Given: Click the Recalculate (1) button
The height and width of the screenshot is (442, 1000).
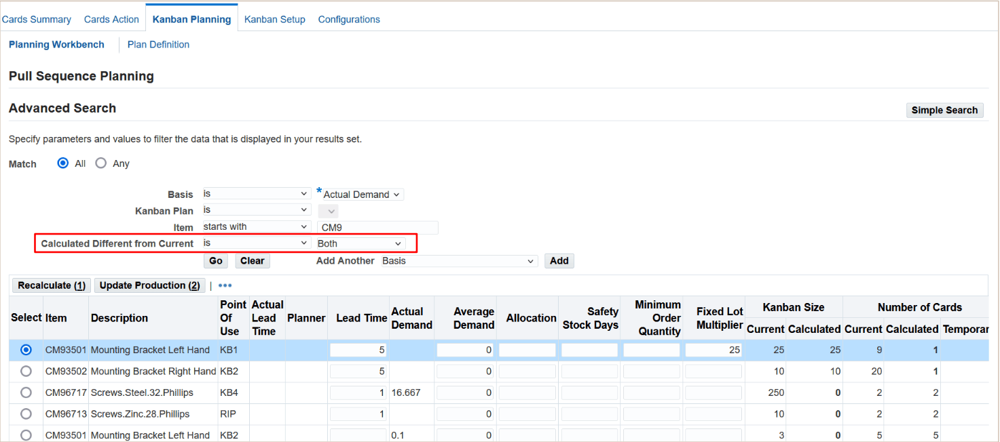Looking at the screenshot, I should click(52, 285).
